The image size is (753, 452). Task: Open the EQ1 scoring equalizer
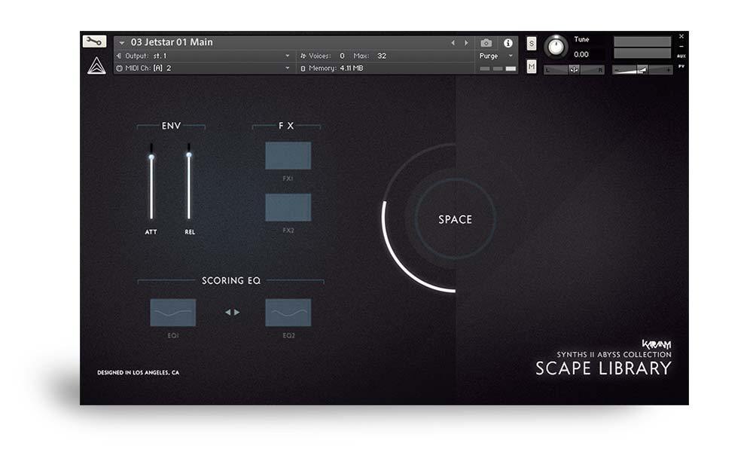[172, 312]
